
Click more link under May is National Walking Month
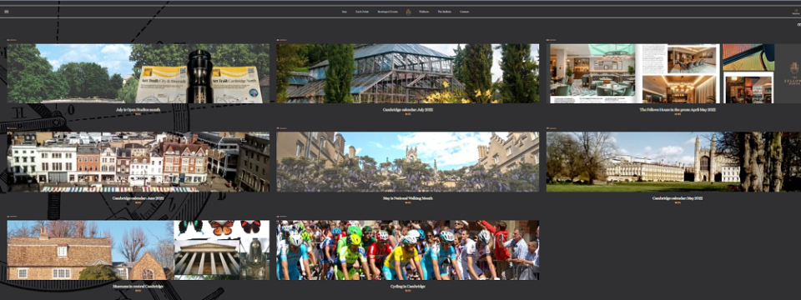tap(408, 202)
